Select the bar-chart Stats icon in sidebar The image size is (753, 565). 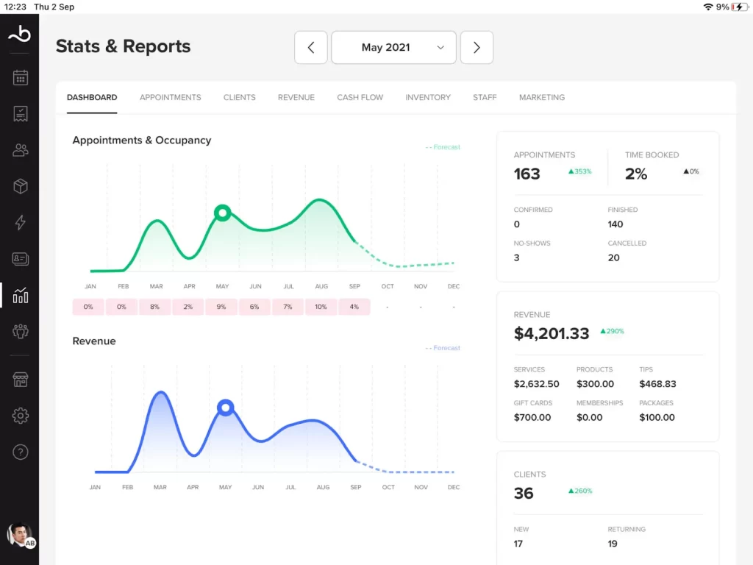coord(20,295)
